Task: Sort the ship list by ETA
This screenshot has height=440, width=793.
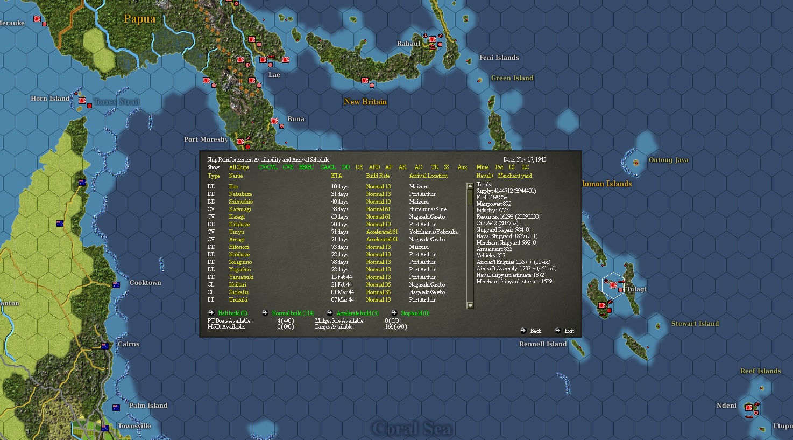Action: click(x=336, y=176)
